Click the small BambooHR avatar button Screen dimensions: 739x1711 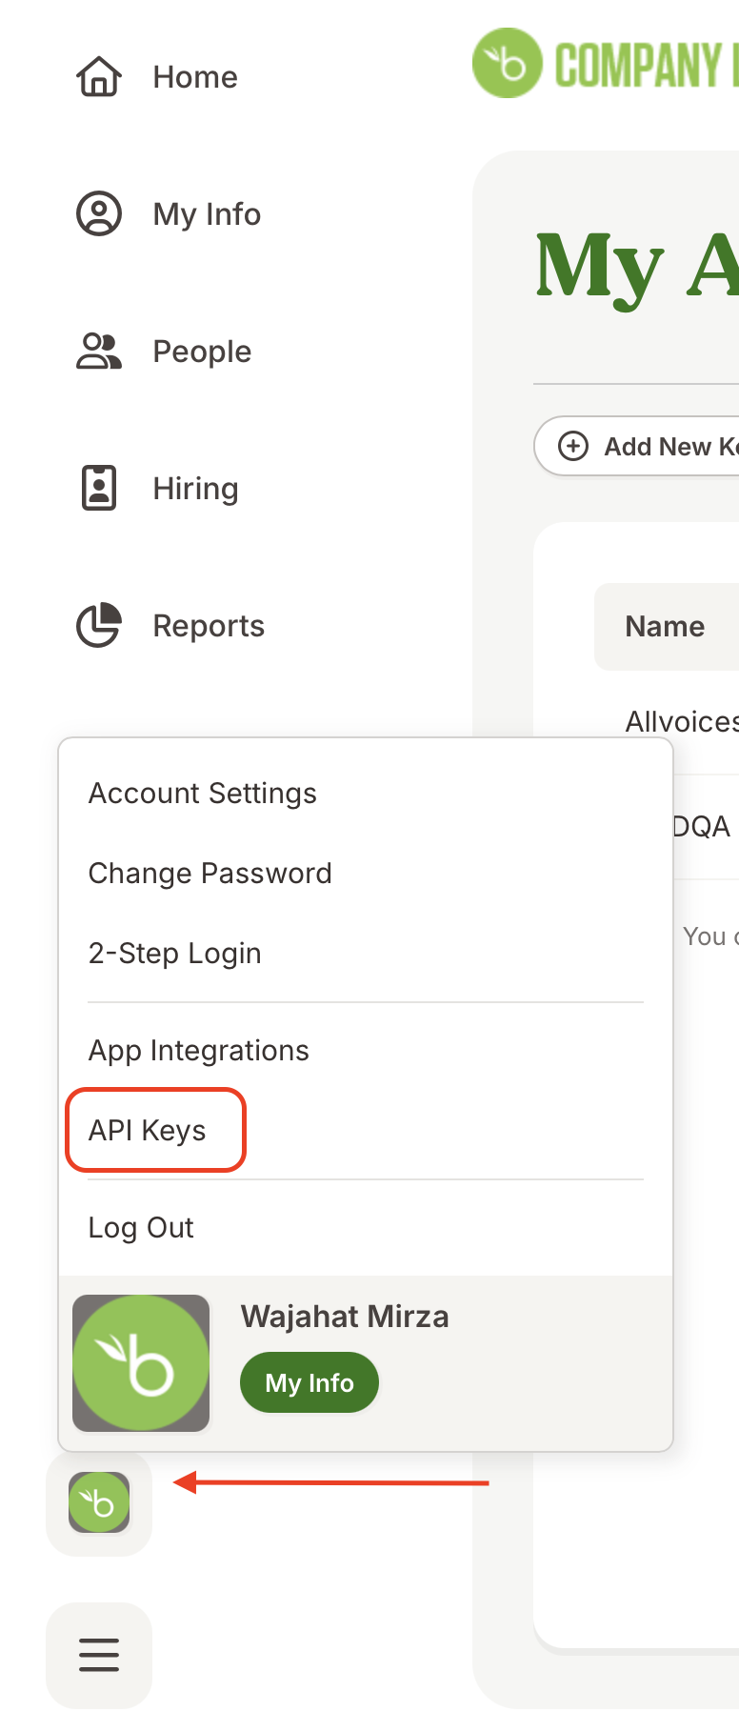(x=99, y=1502)
